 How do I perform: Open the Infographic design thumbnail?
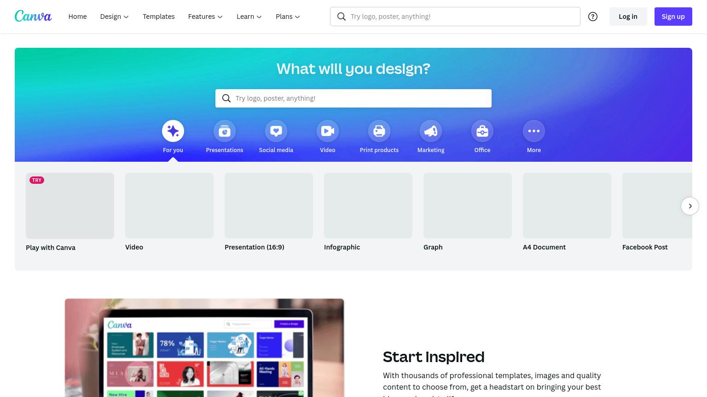tap(368, 205)
